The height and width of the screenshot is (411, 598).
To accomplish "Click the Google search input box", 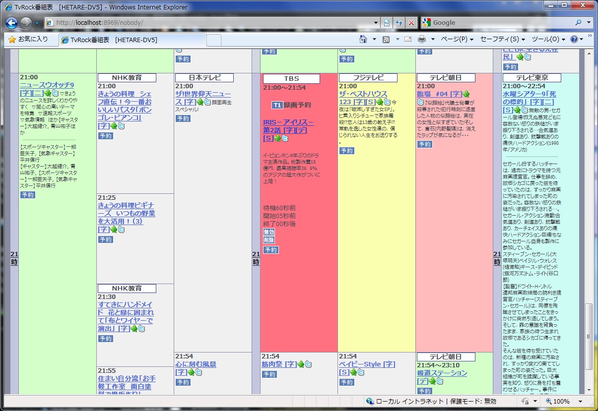I will tap(501, 23).
